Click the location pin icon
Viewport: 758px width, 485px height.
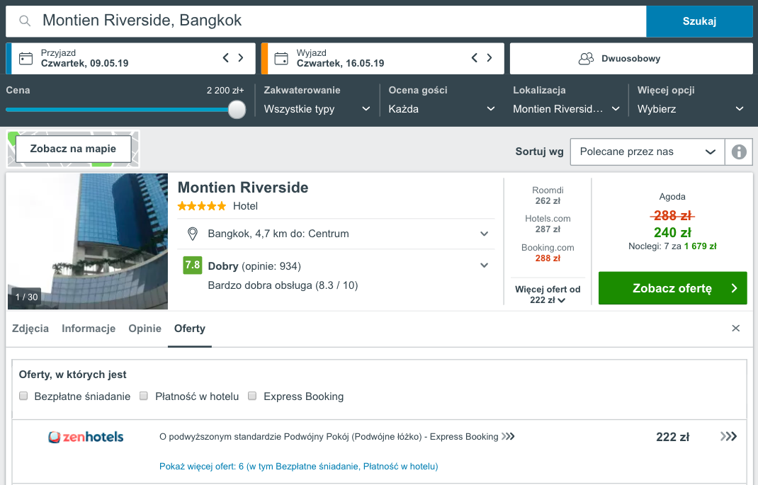pyautogui.click(x=193, y=234)
